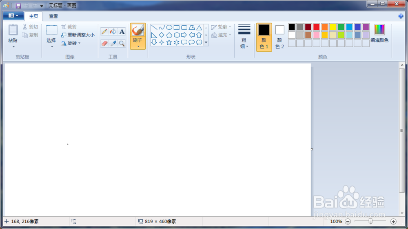Choose the Down arrow shape
Screen dimensions: 408x229
(154, 42)
